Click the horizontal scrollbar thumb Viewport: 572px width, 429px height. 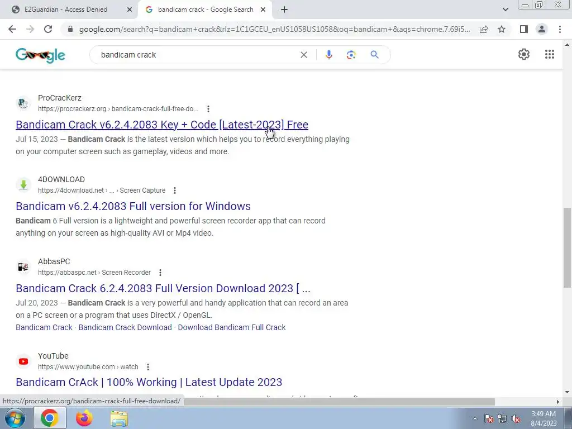(x=340, y=402)
